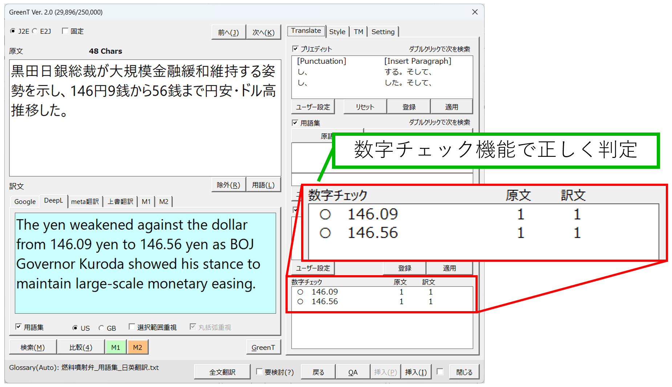Toggle the 選択範囲重視 checkbox
The height and width of the screenshot is (387, 672).
(132, 327)
